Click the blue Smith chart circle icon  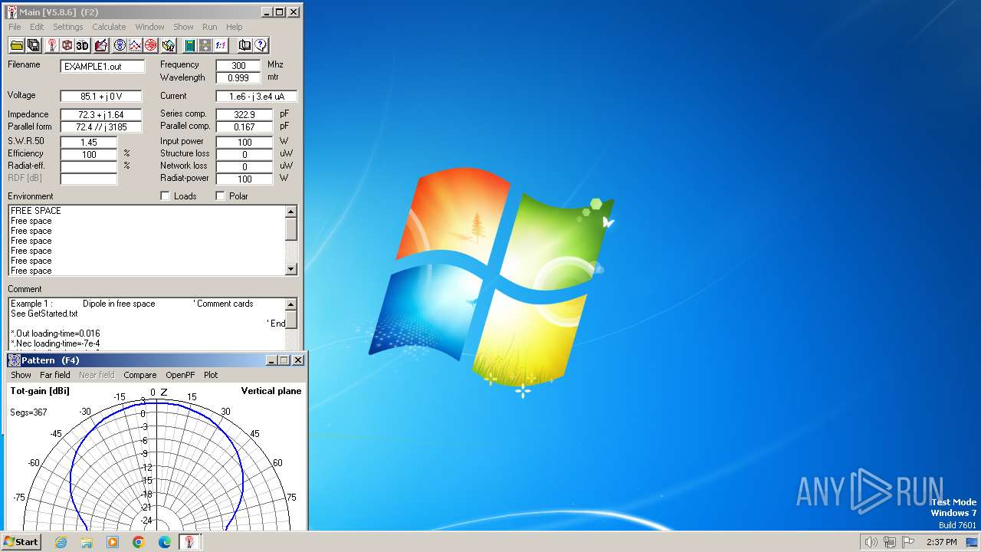click(120, 45)
